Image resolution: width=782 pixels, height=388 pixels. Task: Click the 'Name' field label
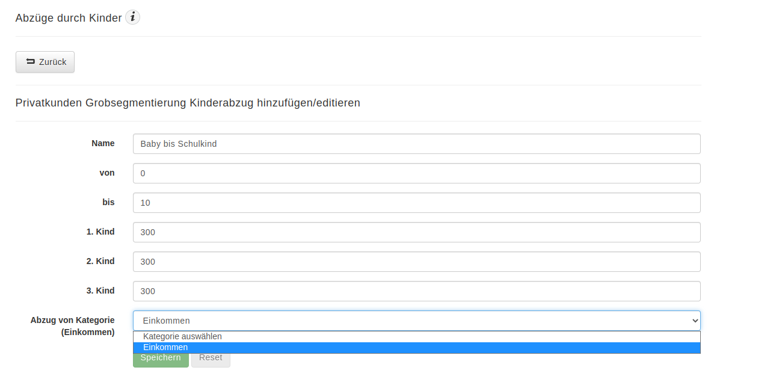pyautogui.click(x=103, y=143)
